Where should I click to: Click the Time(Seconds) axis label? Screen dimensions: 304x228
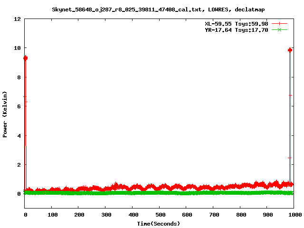[159, 224]
